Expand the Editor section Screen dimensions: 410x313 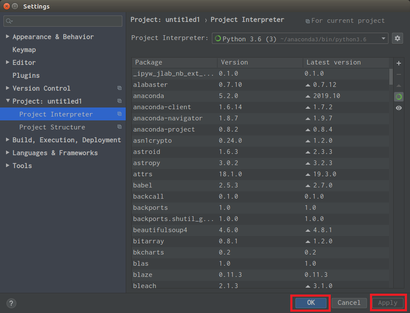point(8,62)
